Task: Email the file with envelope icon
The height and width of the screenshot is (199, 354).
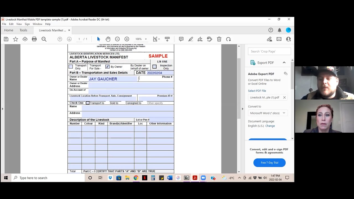Action: pos(279,39)
